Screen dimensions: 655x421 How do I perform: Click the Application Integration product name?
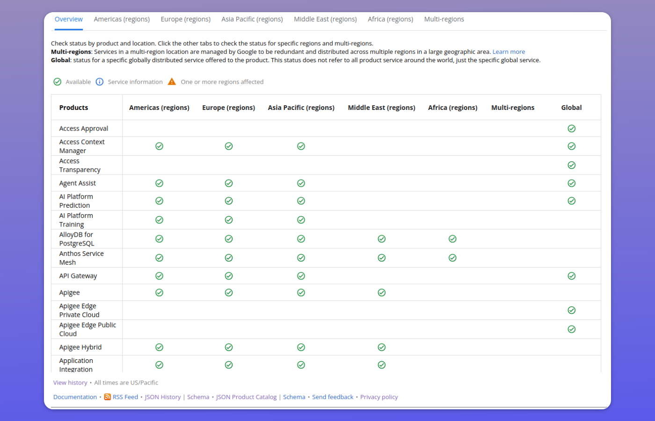[x=76, y=365]
